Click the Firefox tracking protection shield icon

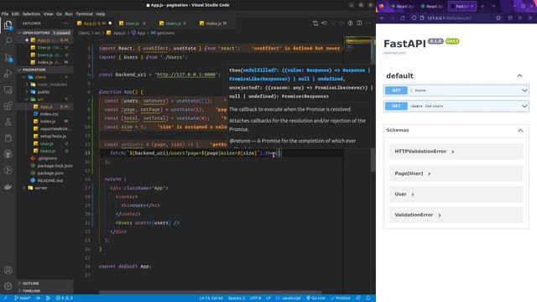click(x=414, y=18)
